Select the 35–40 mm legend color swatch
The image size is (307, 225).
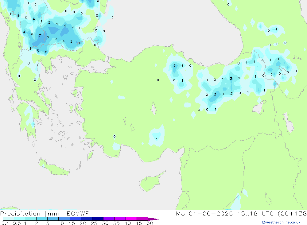(x=120, y=219)
